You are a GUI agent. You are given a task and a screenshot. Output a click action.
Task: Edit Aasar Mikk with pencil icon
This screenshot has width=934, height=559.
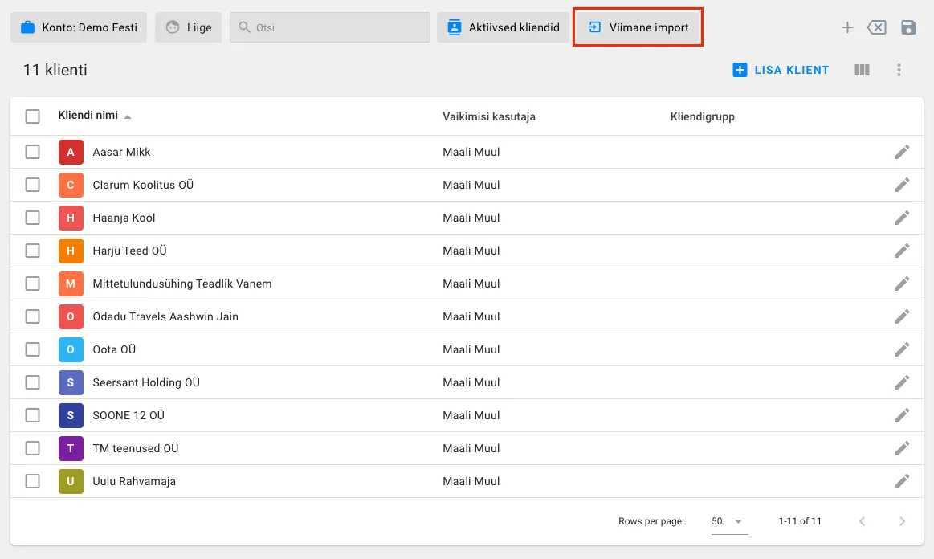pyautogui.click(x=902, y=152)
